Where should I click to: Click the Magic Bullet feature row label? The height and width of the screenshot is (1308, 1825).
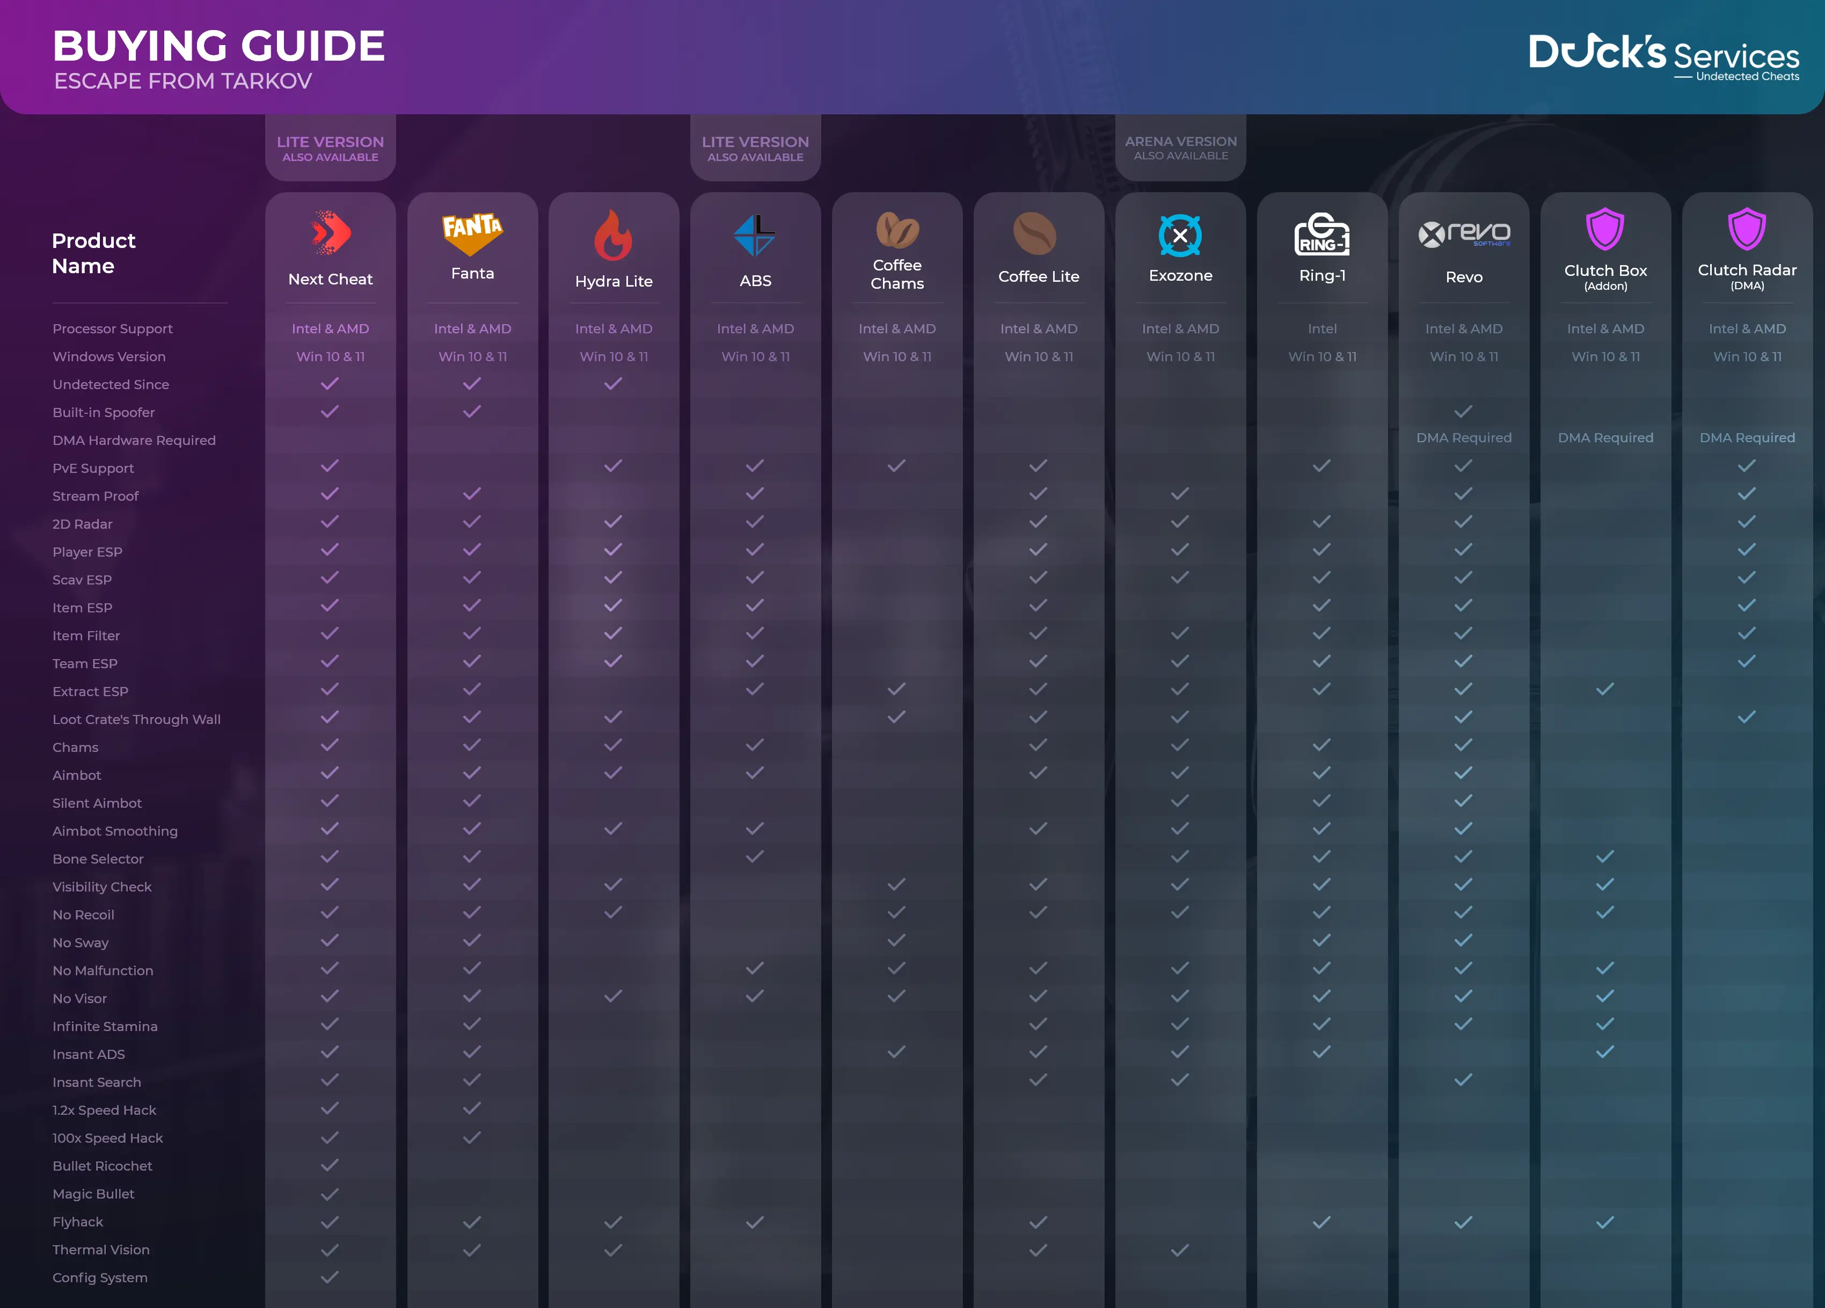(x=93, y=1194)
